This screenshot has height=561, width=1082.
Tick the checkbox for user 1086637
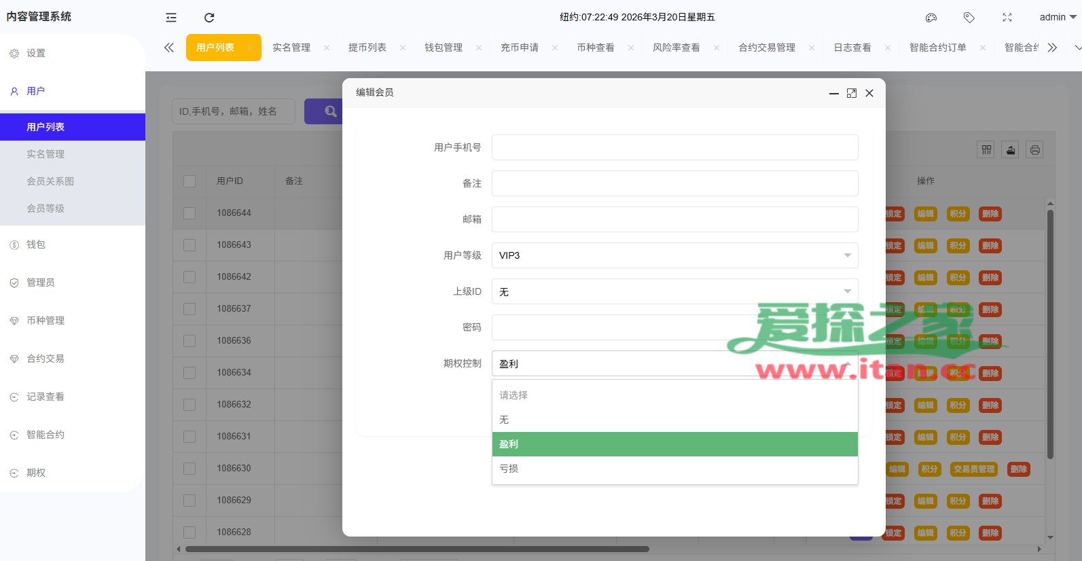click(190, 309)
